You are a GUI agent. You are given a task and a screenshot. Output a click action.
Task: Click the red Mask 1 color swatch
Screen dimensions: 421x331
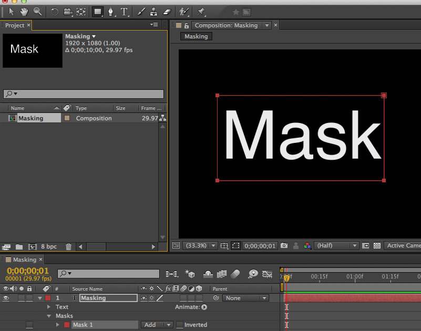(x=66, y=325)
